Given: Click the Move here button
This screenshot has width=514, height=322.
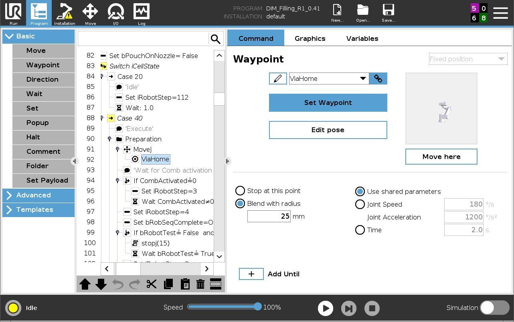Looking at the screenshot, I should [441, 157].
